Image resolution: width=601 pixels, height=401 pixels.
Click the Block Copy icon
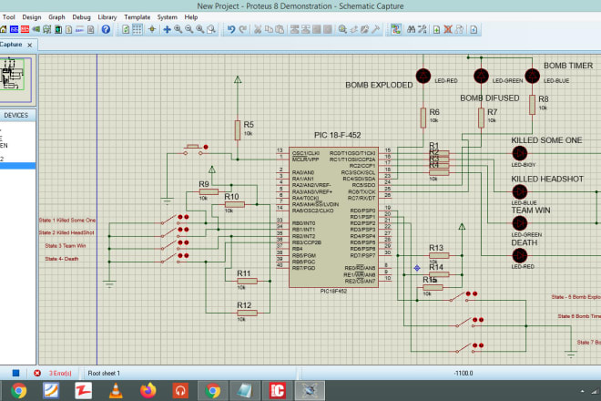294,29
